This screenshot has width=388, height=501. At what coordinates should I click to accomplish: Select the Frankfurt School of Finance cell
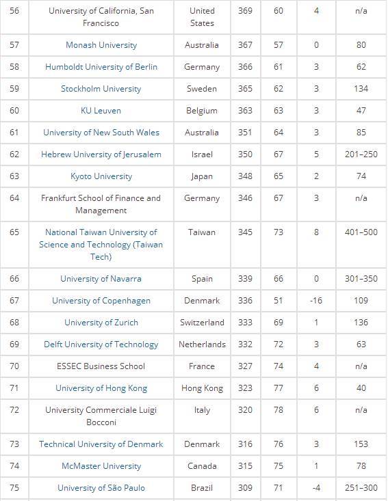tap(101, 204)
